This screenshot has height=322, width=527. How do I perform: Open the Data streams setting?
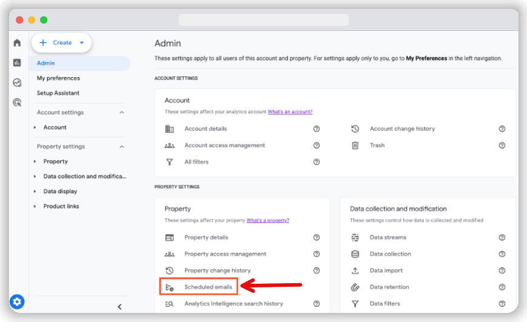pos(388,238)
